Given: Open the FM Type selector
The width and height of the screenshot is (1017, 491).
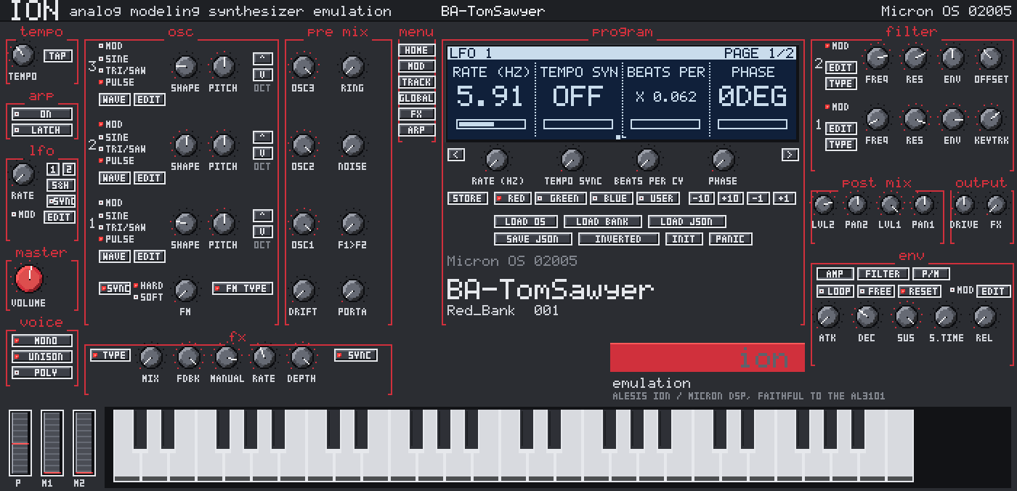Looking at the screenshot, I should [x=243, y=288].
